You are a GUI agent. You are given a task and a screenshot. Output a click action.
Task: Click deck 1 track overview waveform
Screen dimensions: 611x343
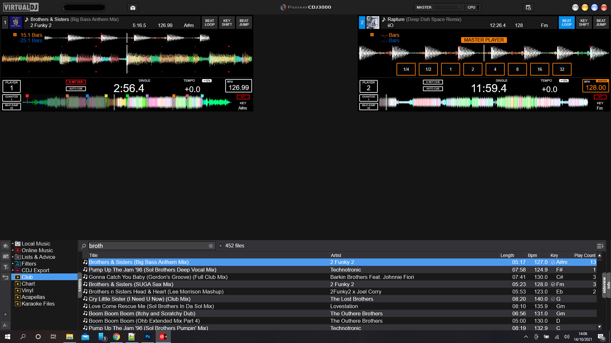click(127, 102)
